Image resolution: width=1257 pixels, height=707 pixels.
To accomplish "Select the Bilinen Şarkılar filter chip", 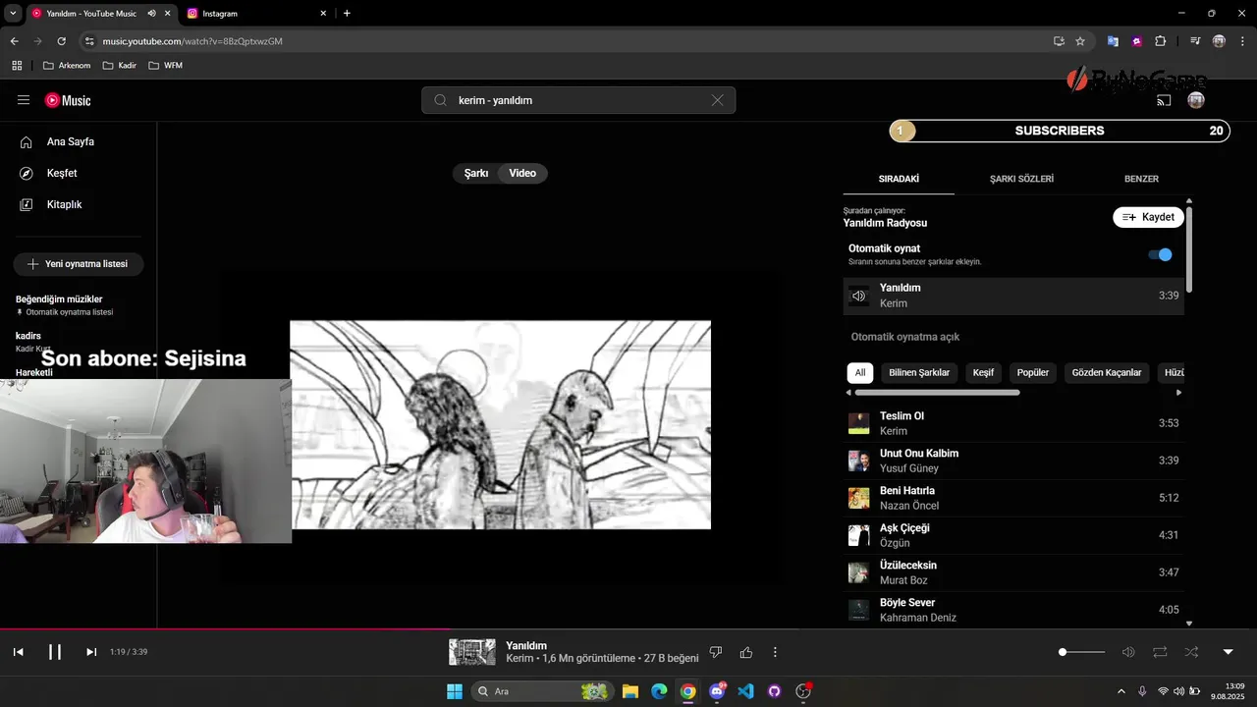I will pos(919,372).
